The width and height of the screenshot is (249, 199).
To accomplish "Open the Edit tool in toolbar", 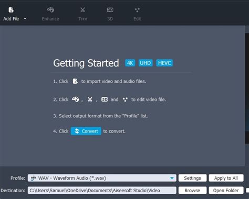I will pyautogui.click(x=137, y=14).
